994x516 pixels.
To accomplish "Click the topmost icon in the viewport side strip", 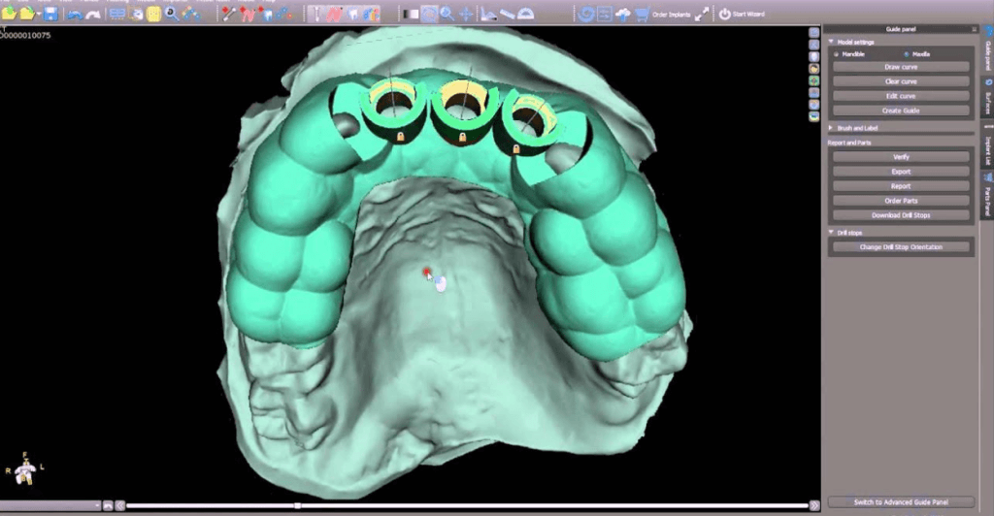I will (814, 32).
